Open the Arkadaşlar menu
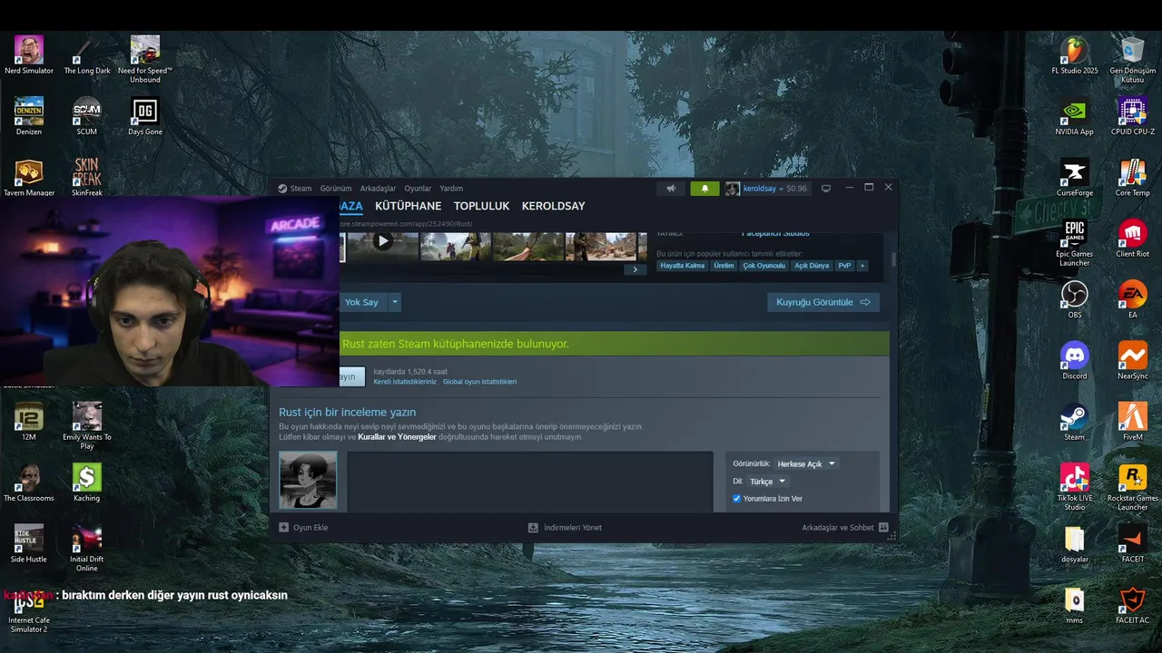Screen dimensions: 1162x653 [378, 189]
